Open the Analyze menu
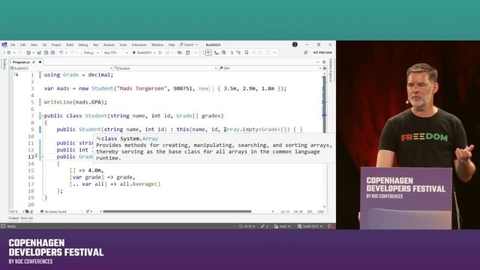The width and height of the screenshot is (480, 270). [x=109, y=45]
